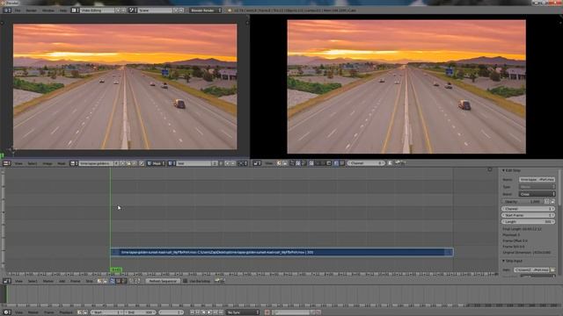Image resolution: width=563 pixels, height=316 pixels.
Task: Open the image editor's editor type icon
Action: click(x=6, y=163)
